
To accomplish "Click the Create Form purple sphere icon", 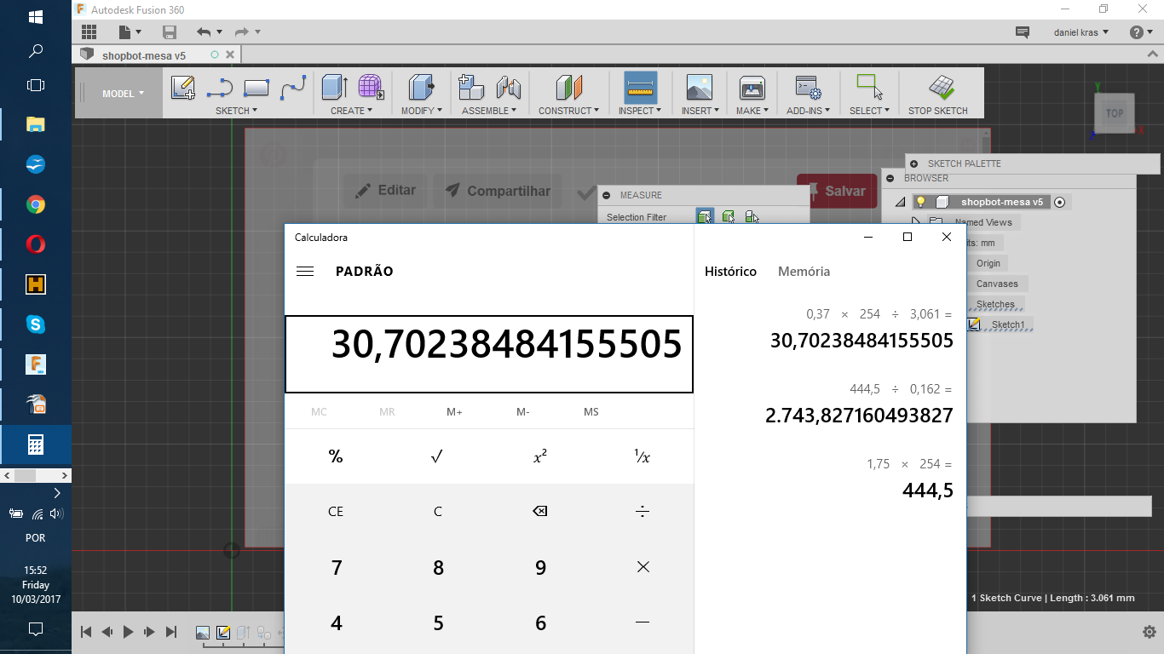I will click(x=371, y=88).
